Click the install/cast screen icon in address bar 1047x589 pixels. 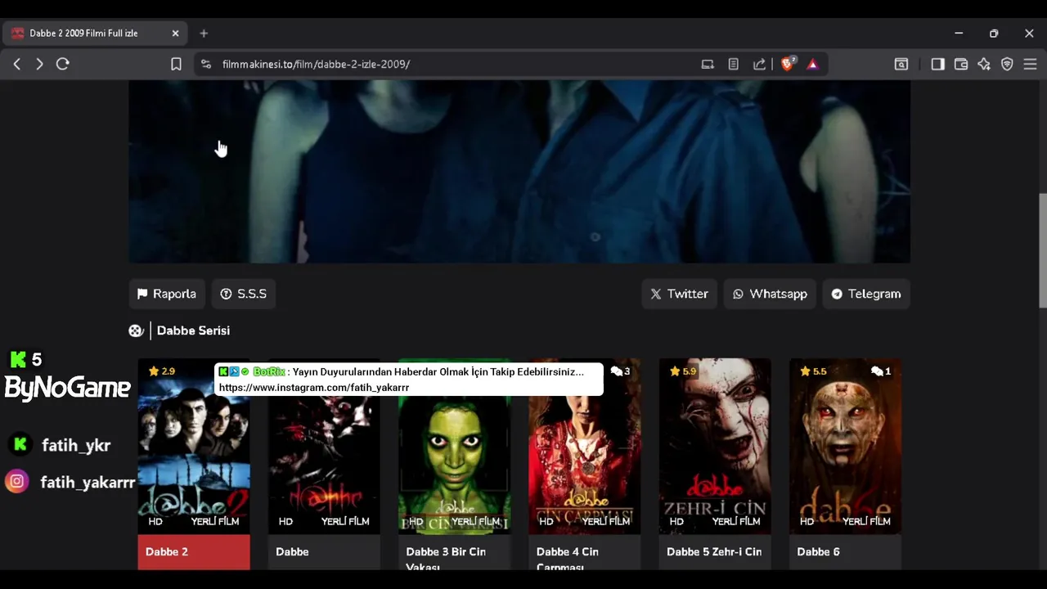click(x=708, y=64)
